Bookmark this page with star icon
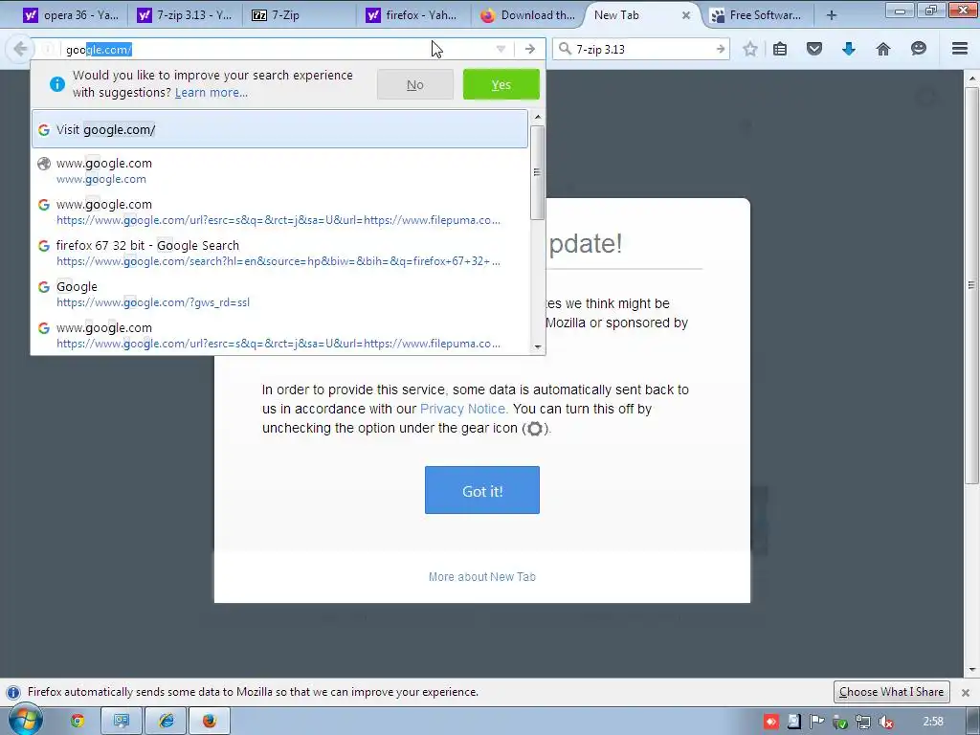The height and width of the screenshot is (735, 980). point(750,49)
